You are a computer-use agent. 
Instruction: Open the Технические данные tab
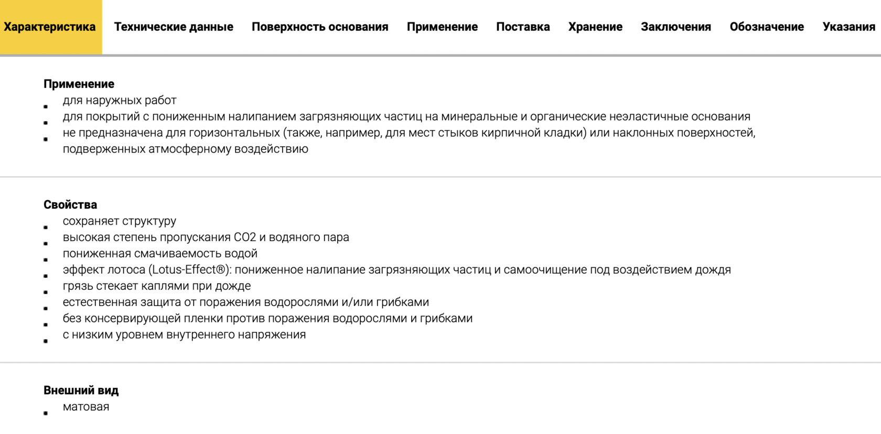coord(174,27)
